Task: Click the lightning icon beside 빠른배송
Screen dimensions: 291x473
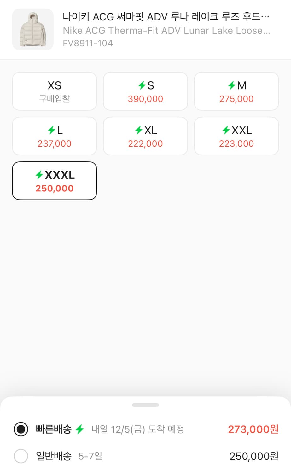Action: pos(80,429)
